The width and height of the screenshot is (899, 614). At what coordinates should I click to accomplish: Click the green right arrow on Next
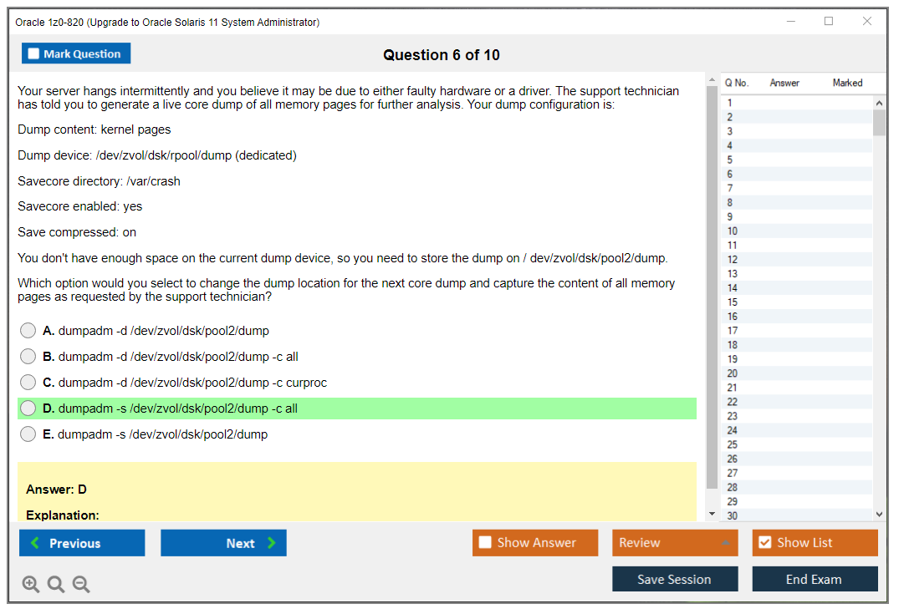pyautogui.click(x=271, y=543)
